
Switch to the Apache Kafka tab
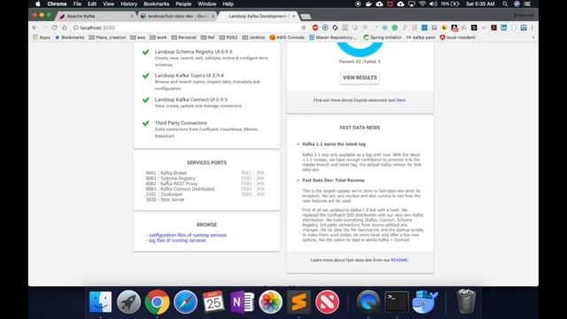tap(96, 16)
